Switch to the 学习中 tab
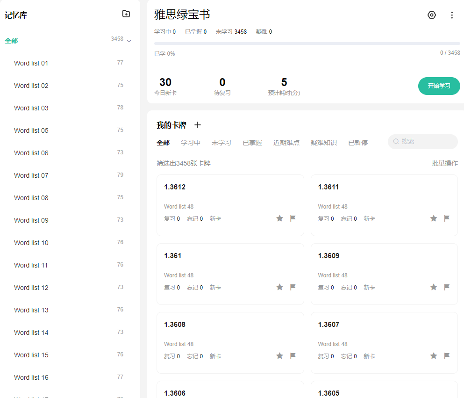 [x=191, y=143]
